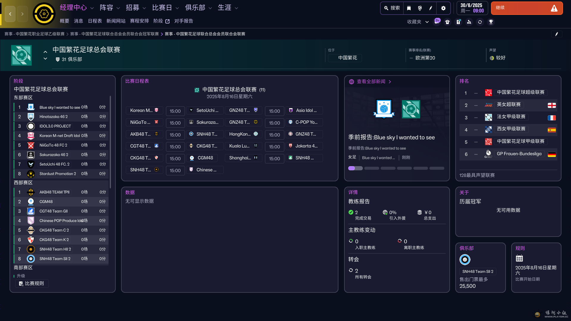Viewport: 571px width, 321px height.
Task: Click the globe world icon
Action: point(420,8)
